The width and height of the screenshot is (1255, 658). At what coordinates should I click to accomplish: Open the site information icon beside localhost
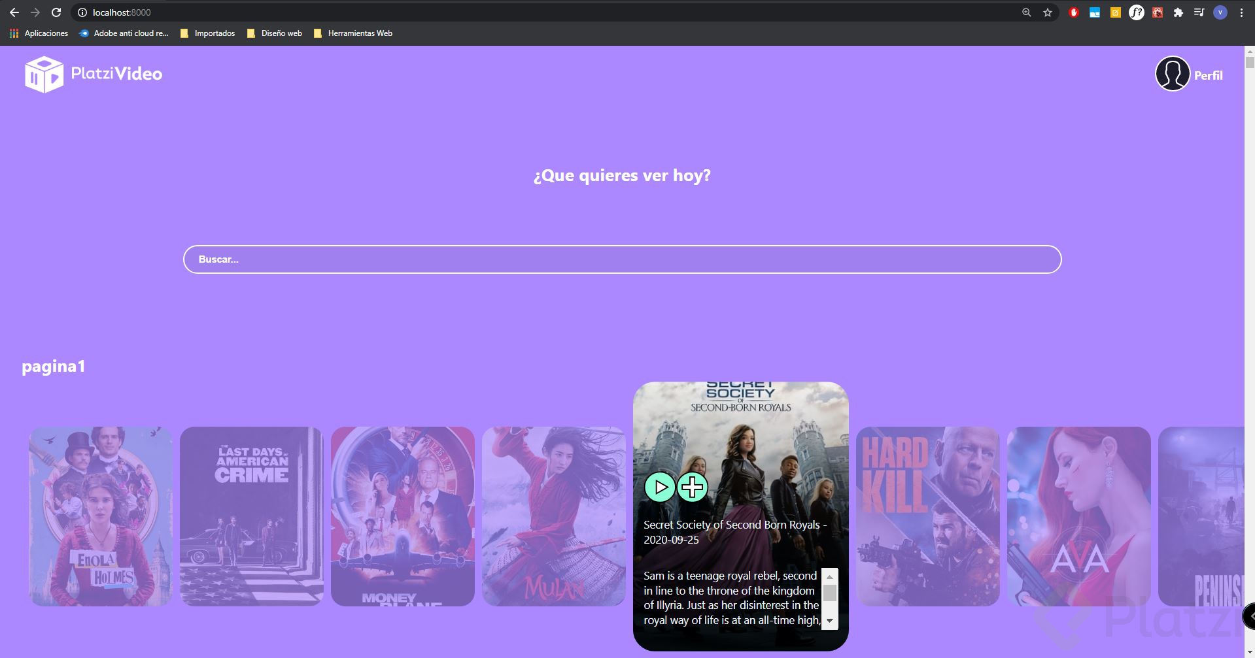pos(82,12)
